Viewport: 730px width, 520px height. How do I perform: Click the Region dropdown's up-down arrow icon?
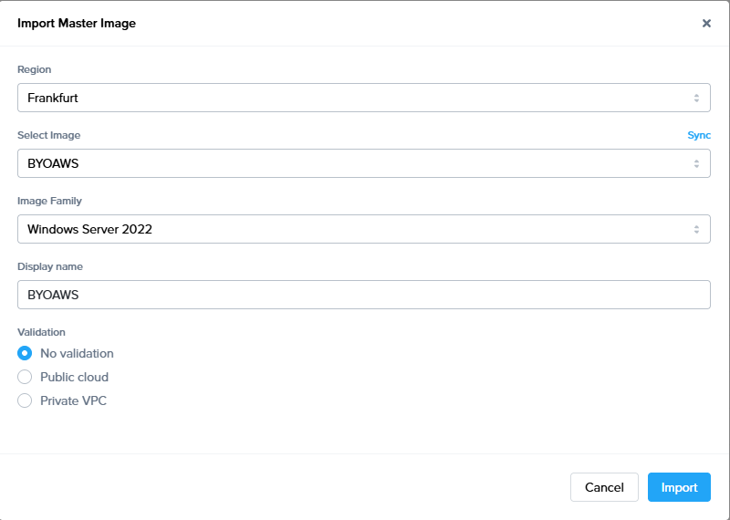696,98
